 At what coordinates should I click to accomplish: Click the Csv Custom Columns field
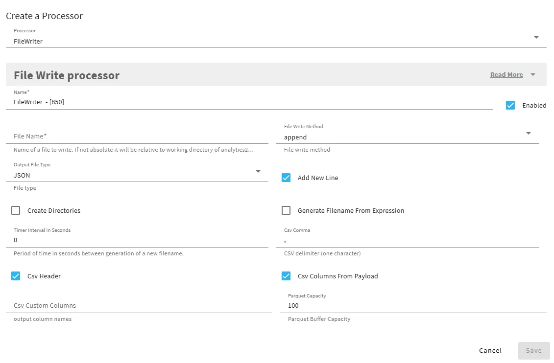click(139, 305)
